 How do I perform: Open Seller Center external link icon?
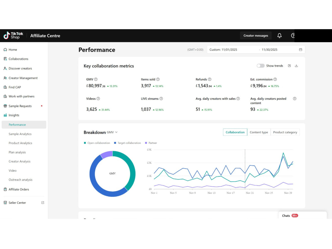point(43,203)
